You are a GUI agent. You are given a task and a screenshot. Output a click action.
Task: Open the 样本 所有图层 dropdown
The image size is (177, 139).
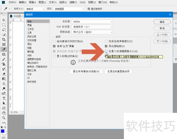click(x=69, y=9)
